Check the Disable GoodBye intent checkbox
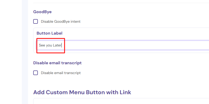 point(36,21)
